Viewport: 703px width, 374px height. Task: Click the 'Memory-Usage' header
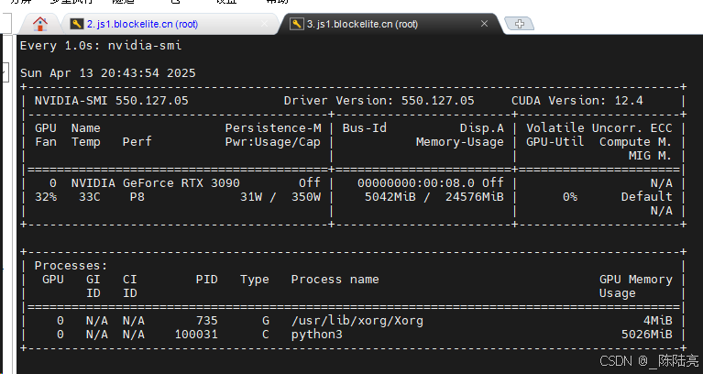coord(459,142)
